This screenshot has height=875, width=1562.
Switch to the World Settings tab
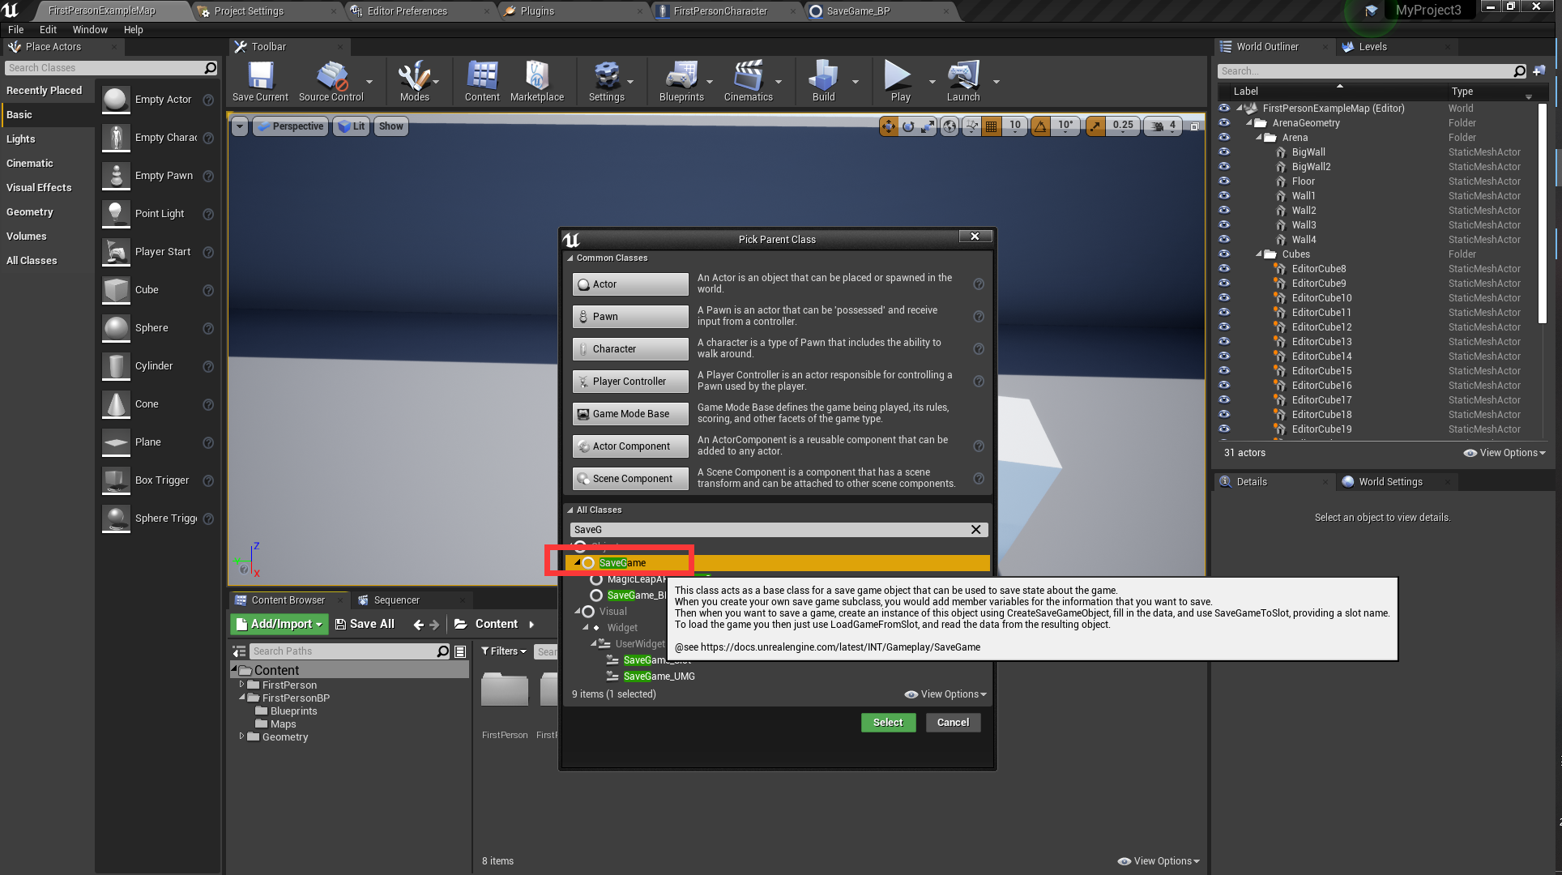[1390, 482]
